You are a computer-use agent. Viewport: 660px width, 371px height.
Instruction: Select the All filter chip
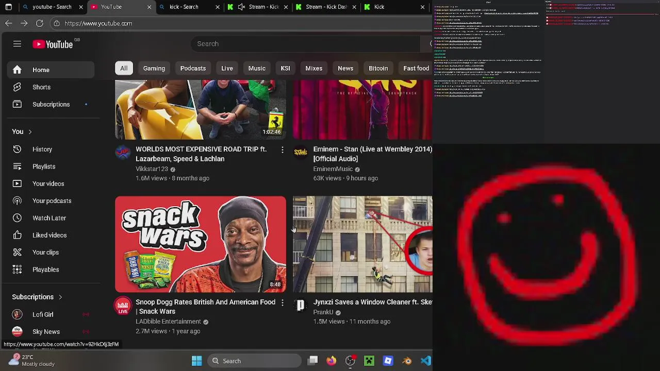coord(124,68)
